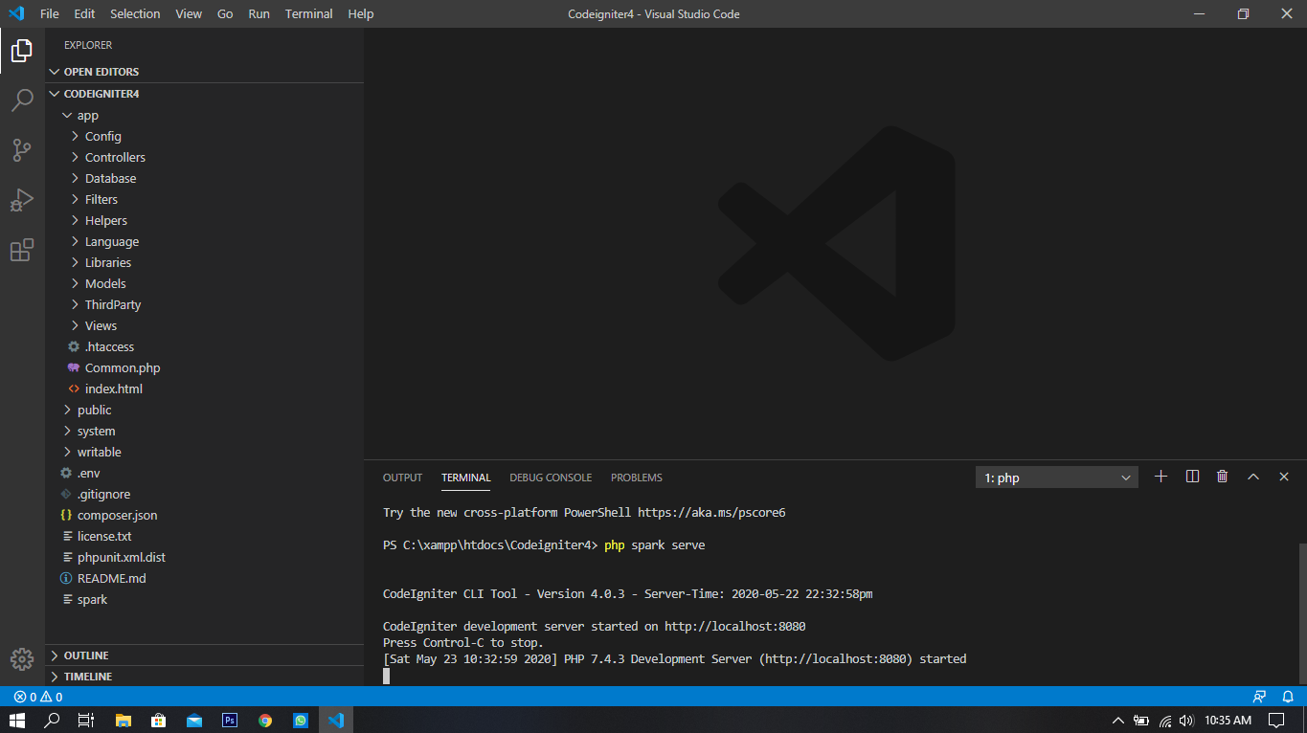Screen dimensions: 1307x733
Task: Open the terminal selector dropdown 1: php
Action: (1057, 478)
